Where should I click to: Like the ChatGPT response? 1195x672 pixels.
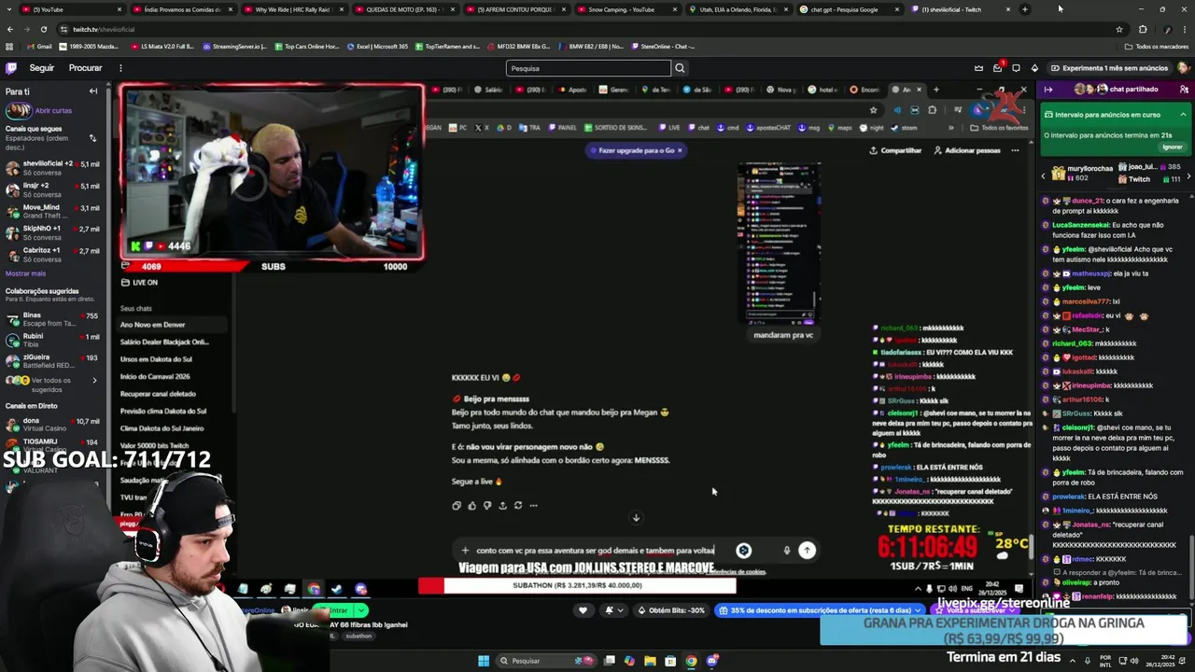click(471, 506)
